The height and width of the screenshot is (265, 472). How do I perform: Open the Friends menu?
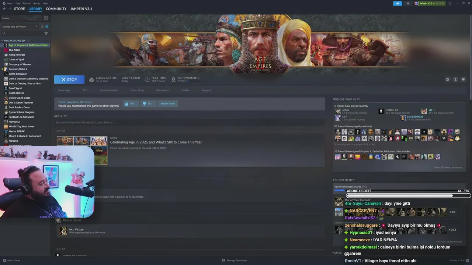pos(27,3)
